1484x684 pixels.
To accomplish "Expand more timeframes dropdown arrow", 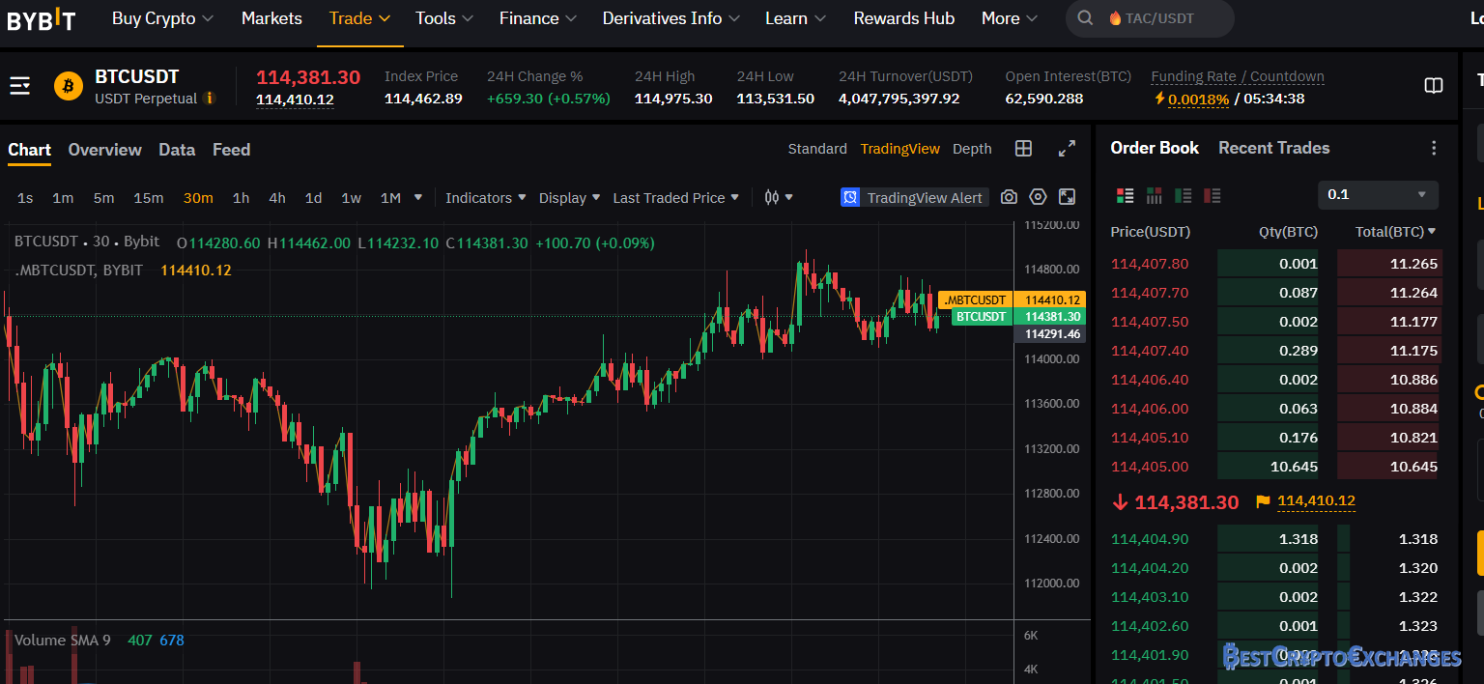I will pyautogui.click(x=418, y=197).
